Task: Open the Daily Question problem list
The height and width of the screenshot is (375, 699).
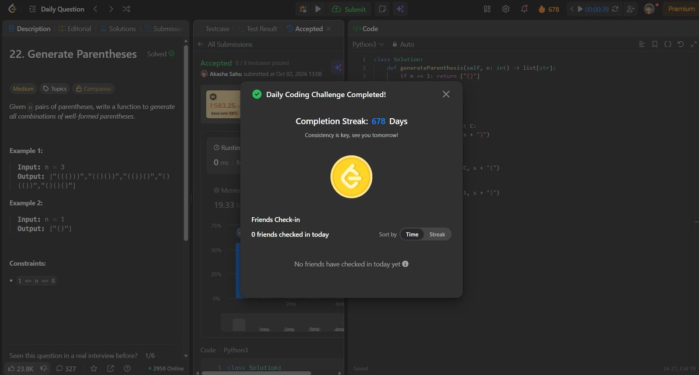Action: pos(56,9)
